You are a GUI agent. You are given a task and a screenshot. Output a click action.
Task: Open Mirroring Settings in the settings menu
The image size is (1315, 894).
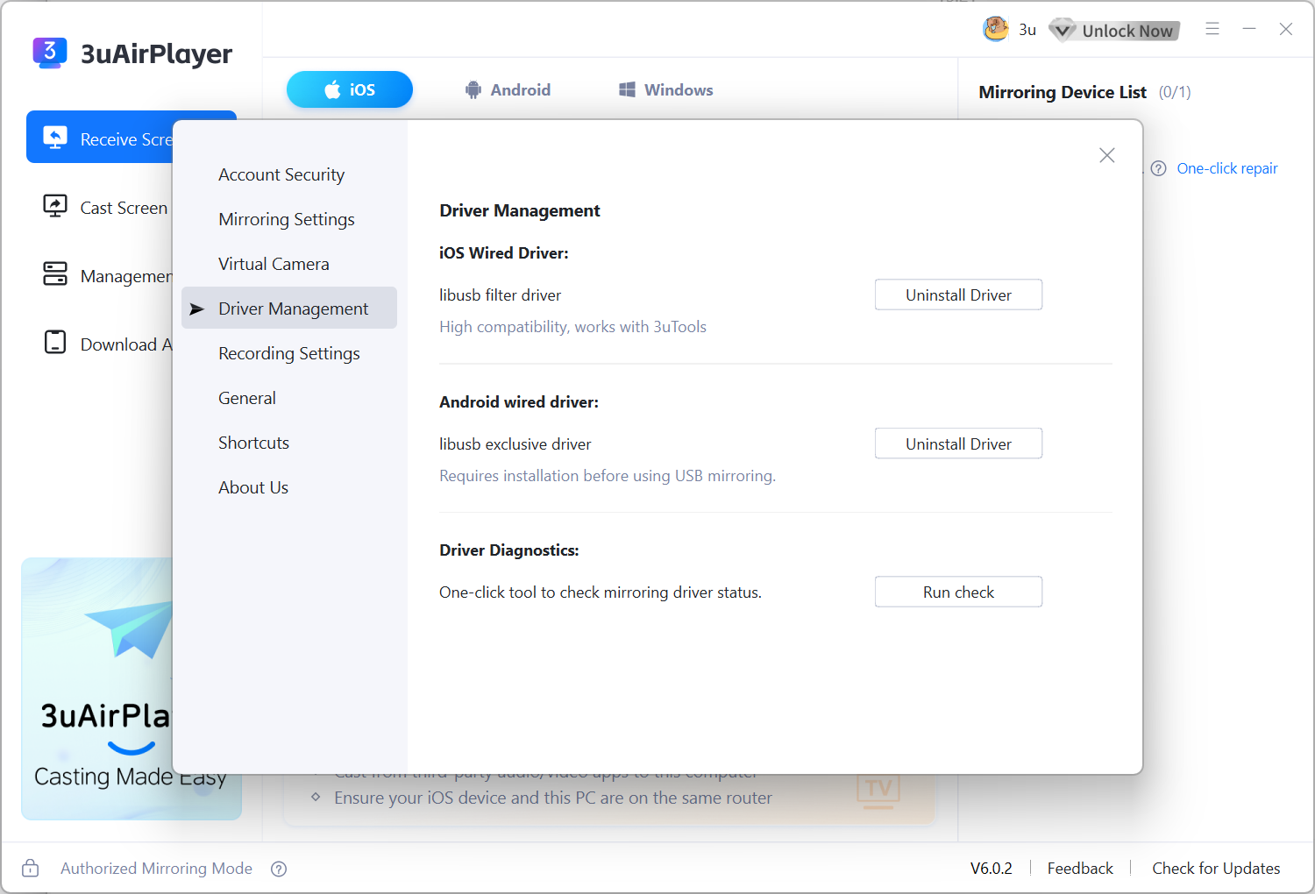click(x=287, y=219)
